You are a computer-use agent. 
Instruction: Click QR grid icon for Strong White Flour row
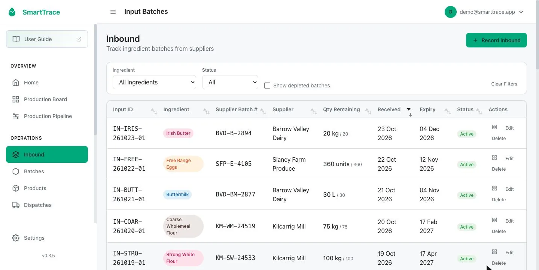point(494,252)
